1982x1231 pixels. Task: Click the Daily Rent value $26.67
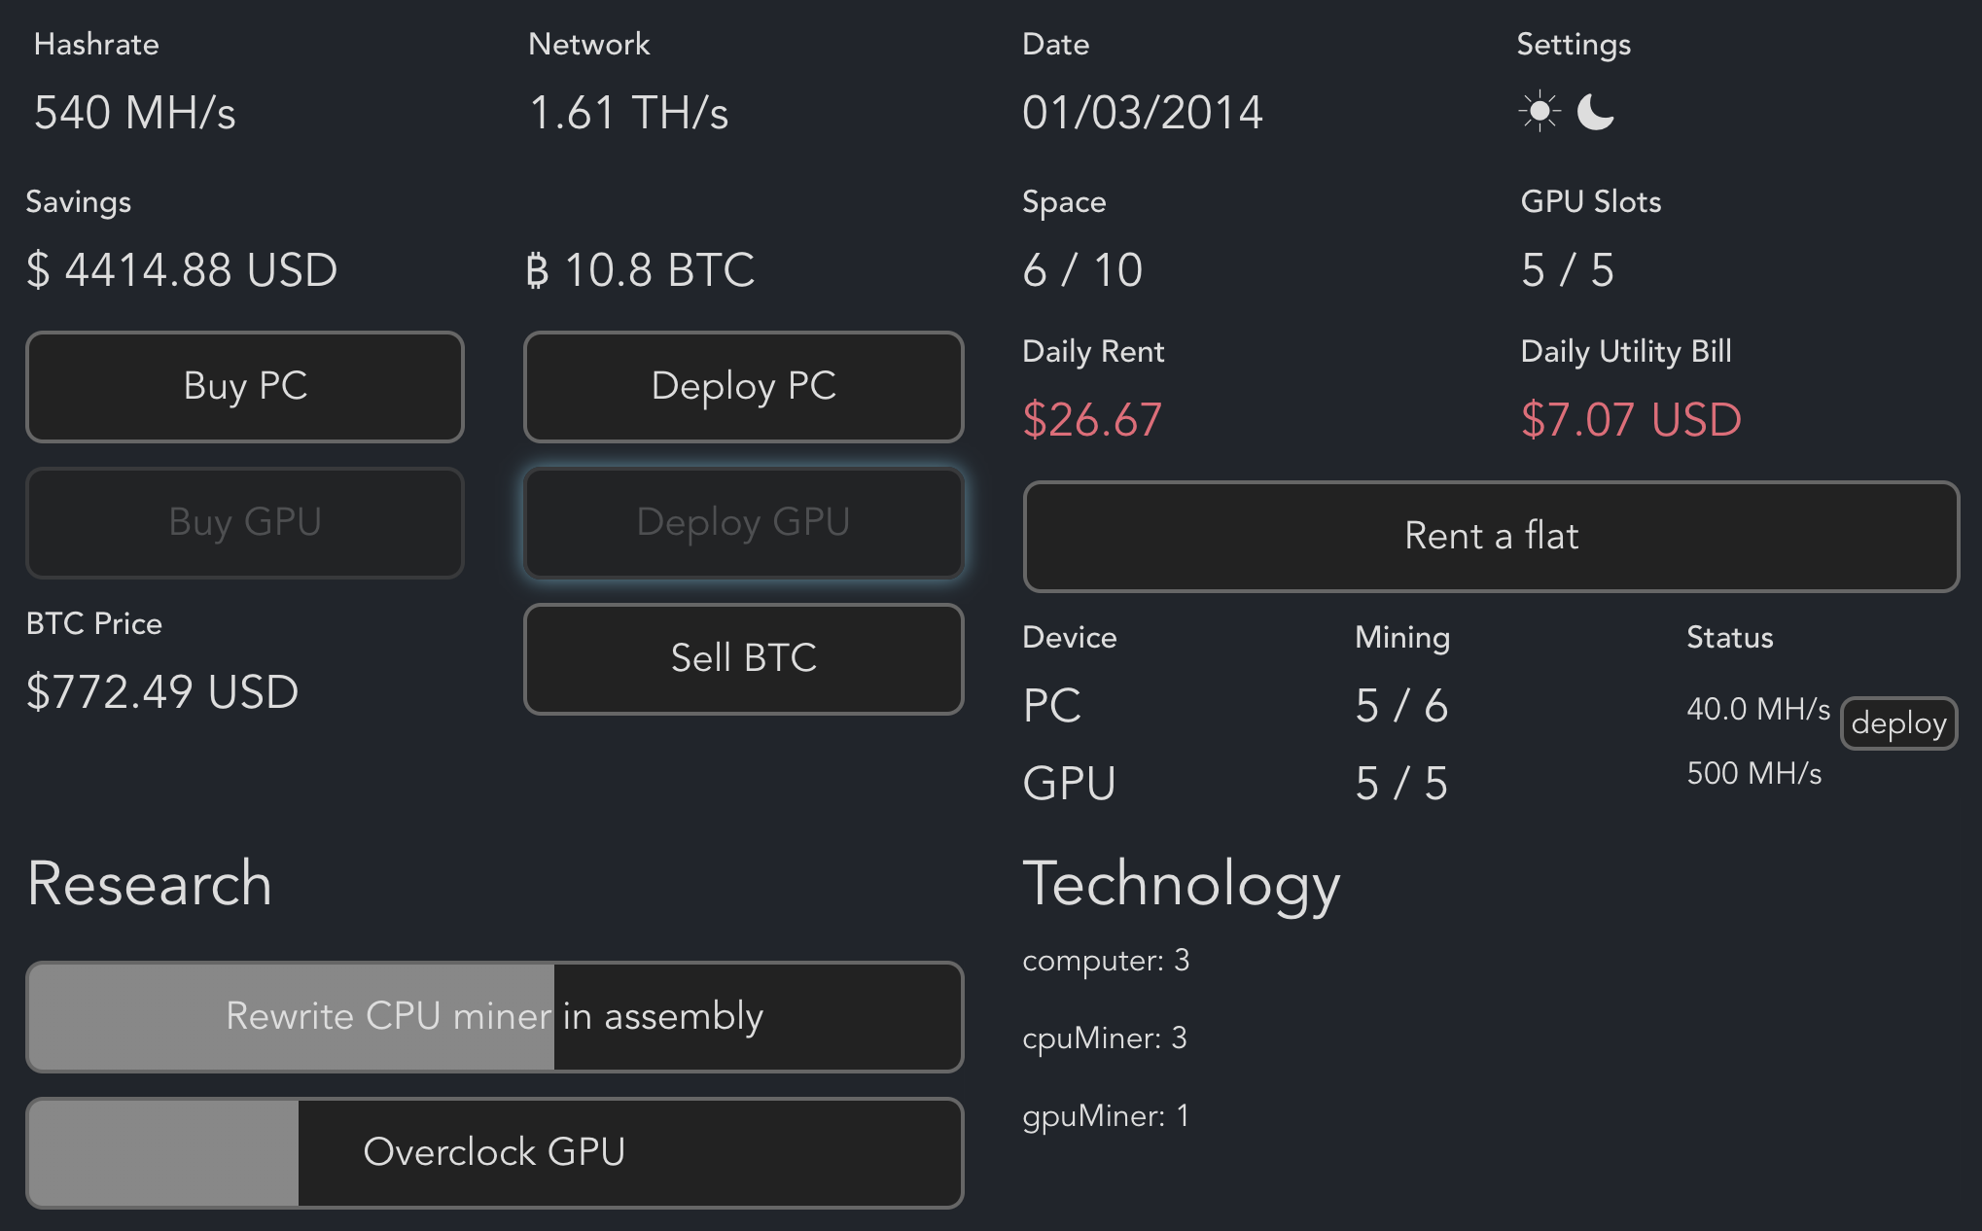pos(1091,420)
